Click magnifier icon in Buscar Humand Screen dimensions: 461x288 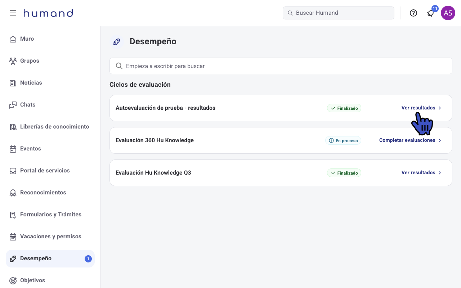click(x=290, y=13)
